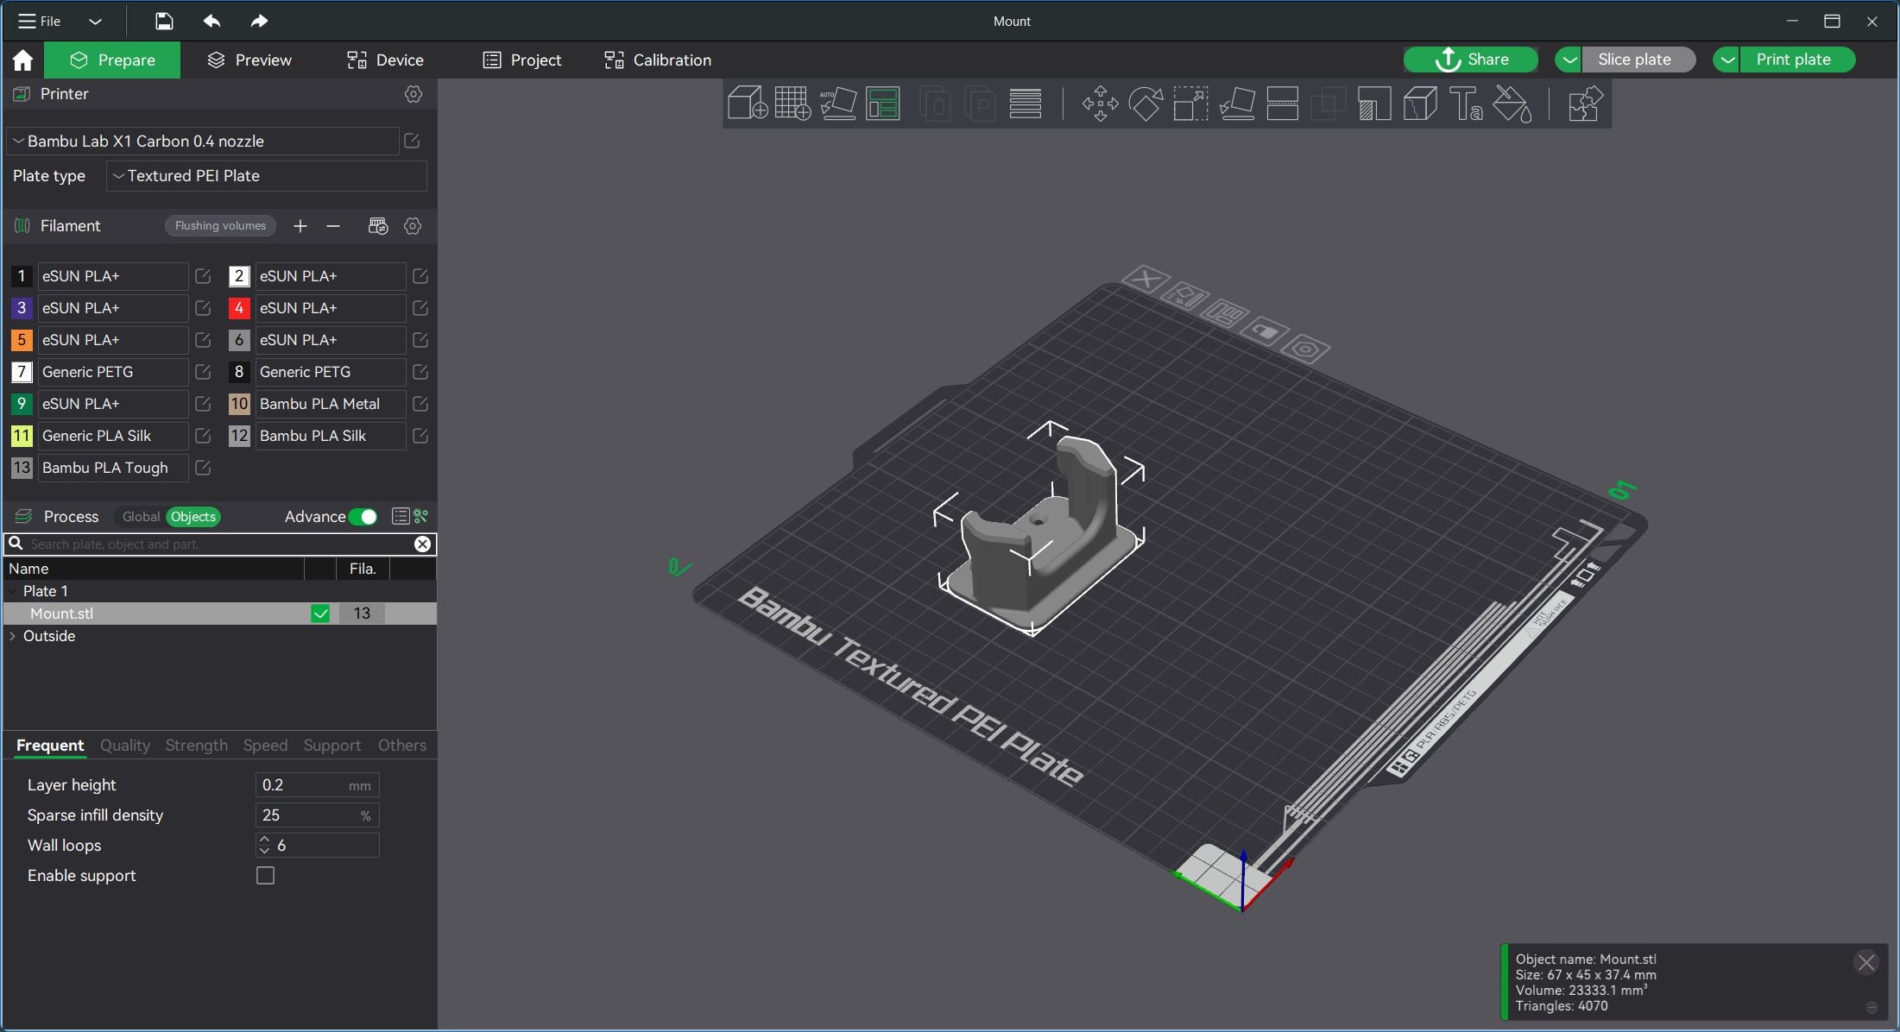The height and width of the screenshot is (1032, 1900).
Task: Open the File menu
Action: (40, 21)
